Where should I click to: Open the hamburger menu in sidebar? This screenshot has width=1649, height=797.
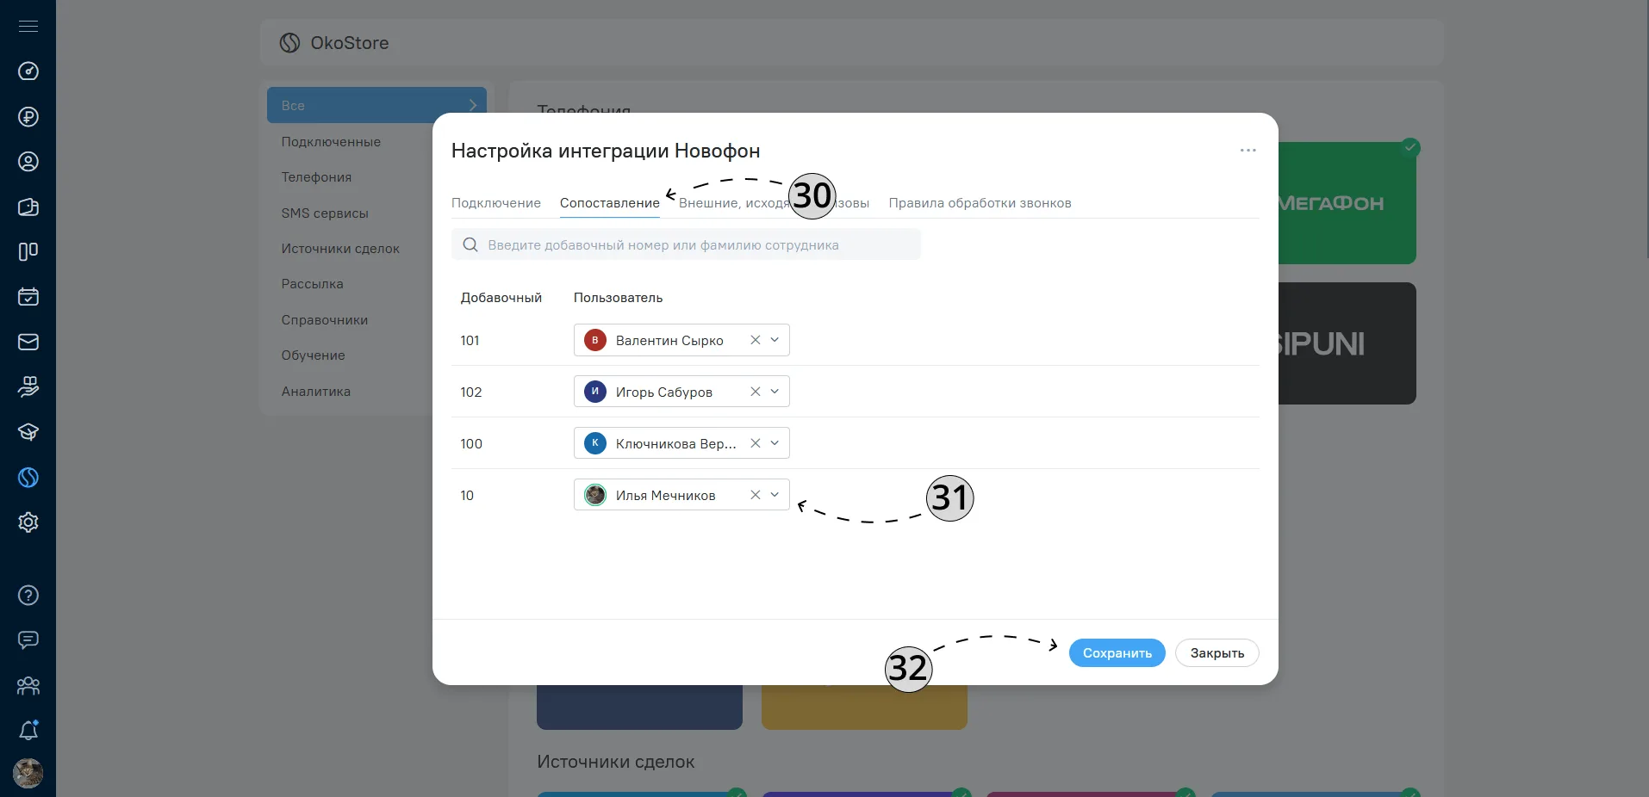coord(28,27)
